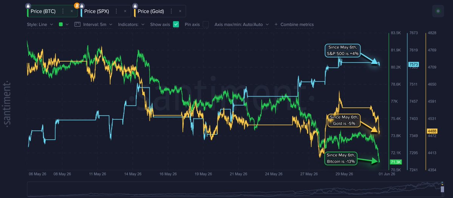
Task: Click the 7673 SPX axis value
Action: [x=414, y=33]
